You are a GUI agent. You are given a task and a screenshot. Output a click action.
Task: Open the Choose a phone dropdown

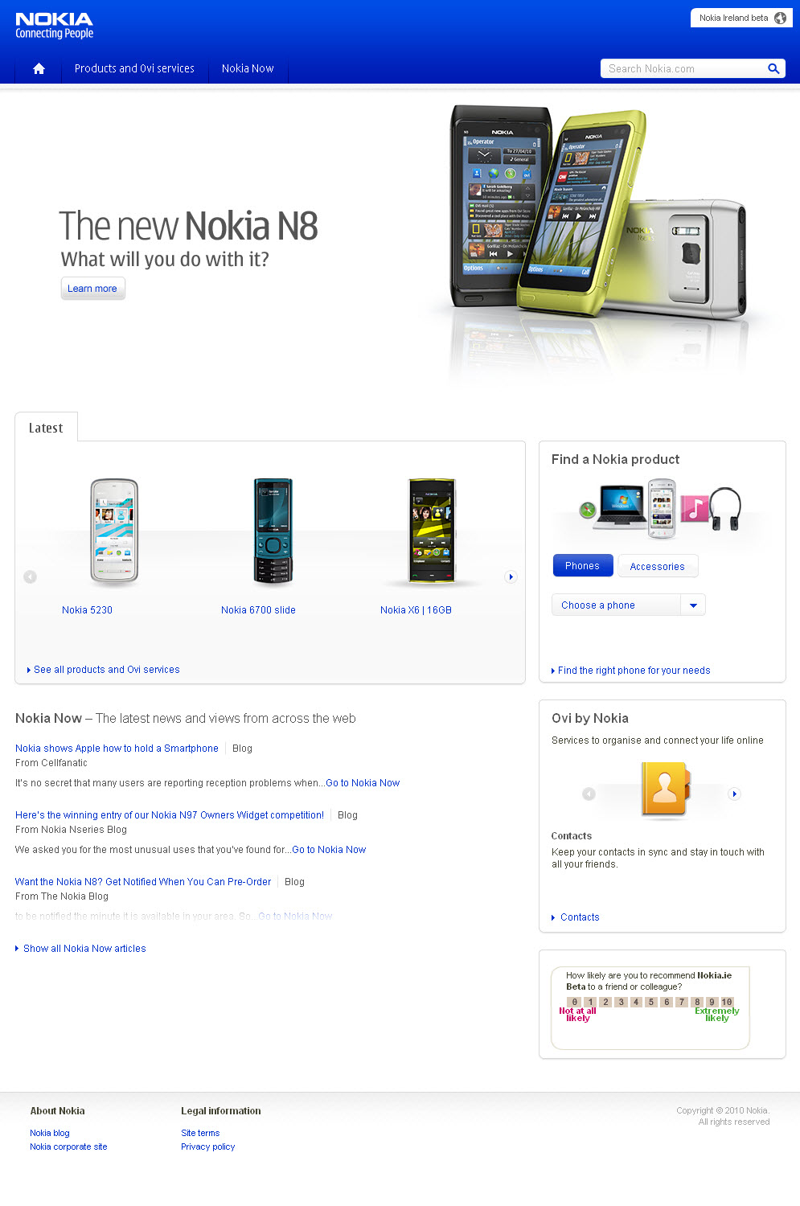click(x=629, y=605)
